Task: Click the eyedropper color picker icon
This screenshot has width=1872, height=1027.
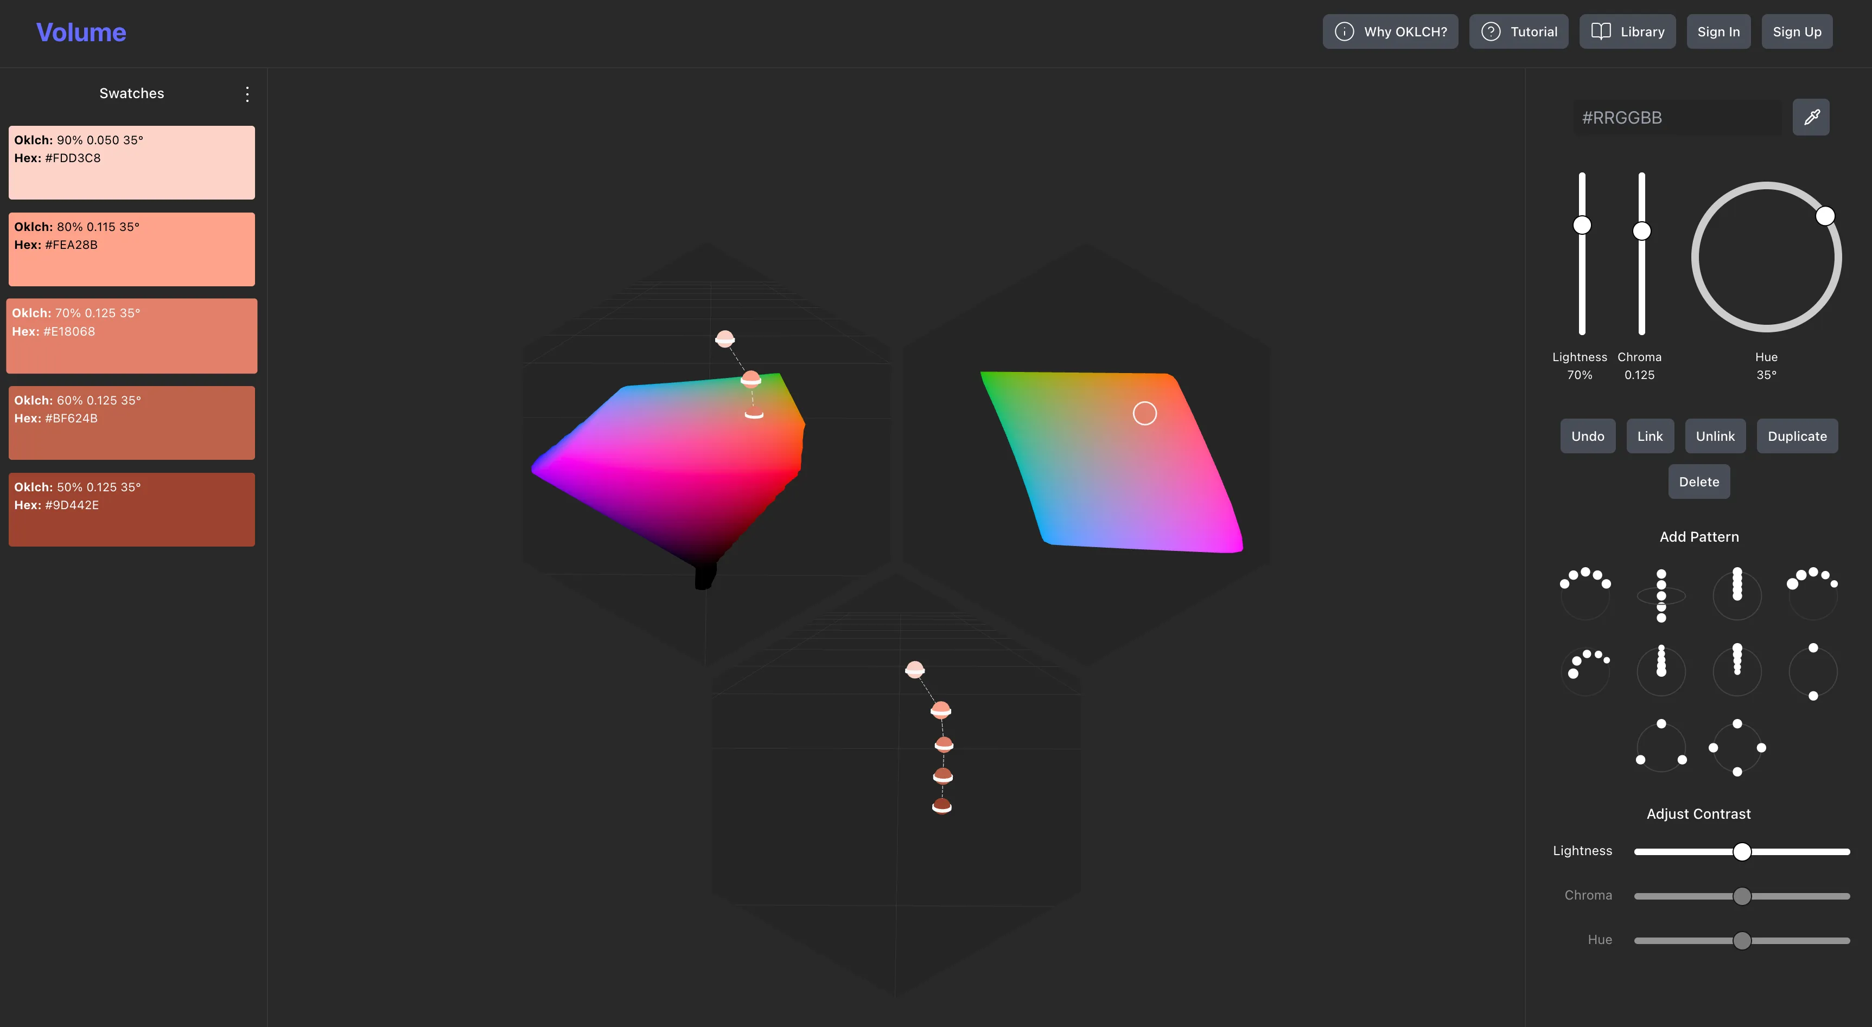Action: click(x=1811, y=117)
